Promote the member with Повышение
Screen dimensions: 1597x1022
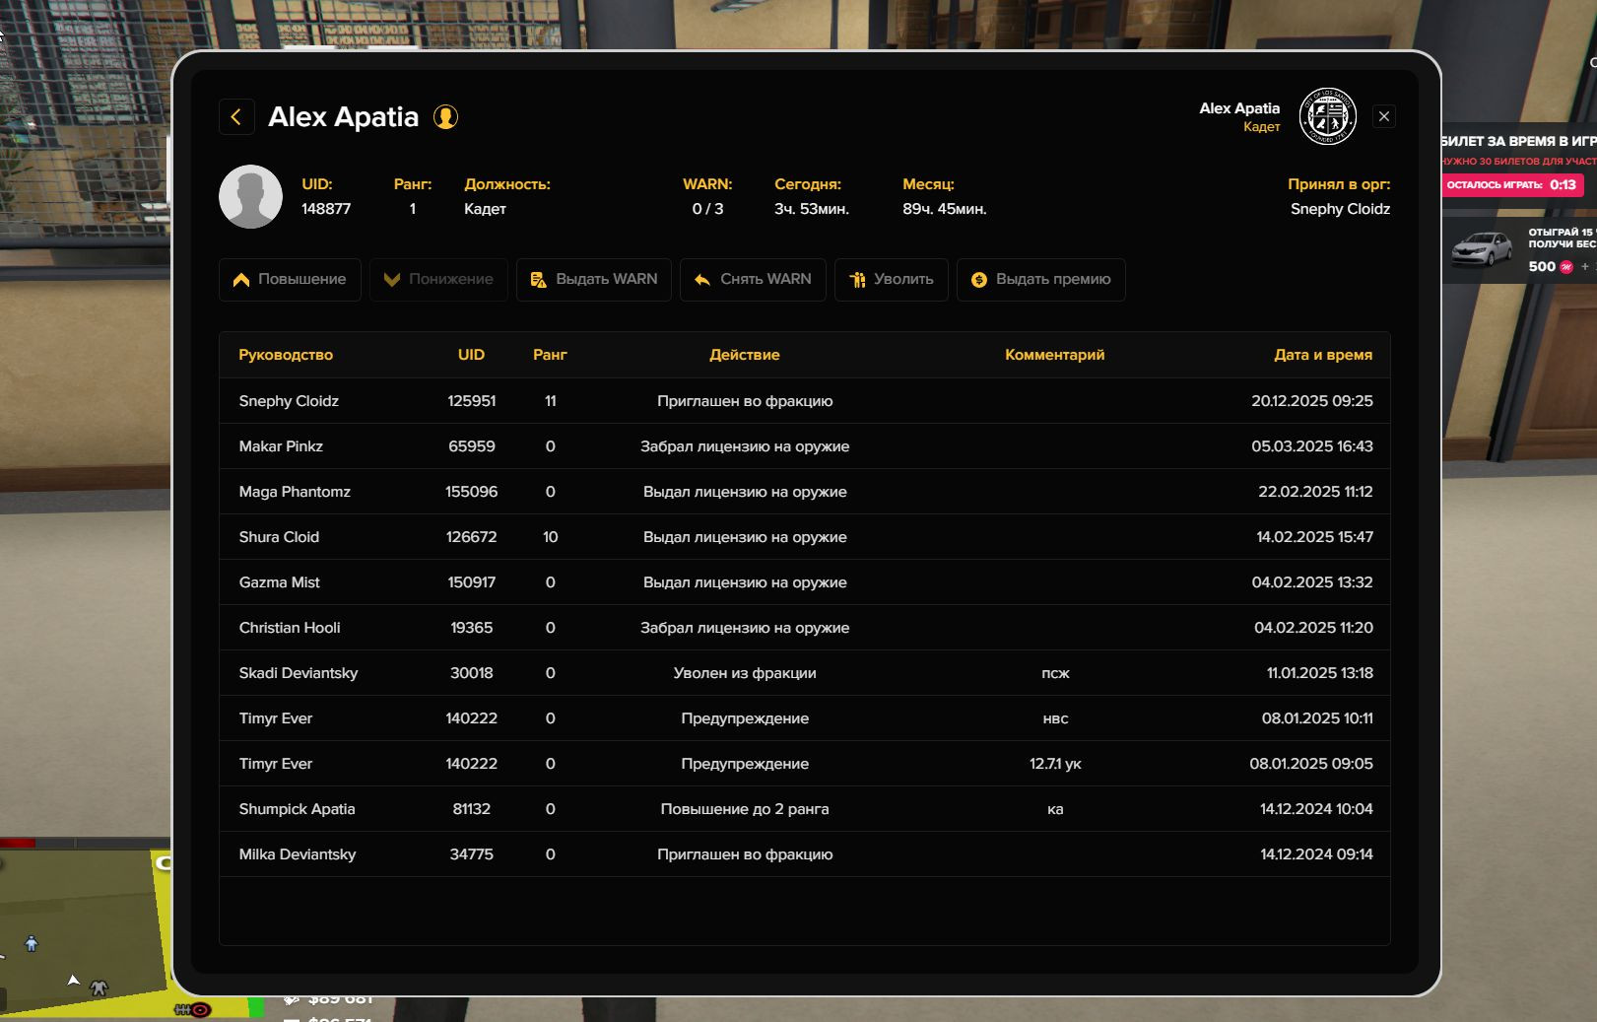pyautogui.click(x=290, y=280)
